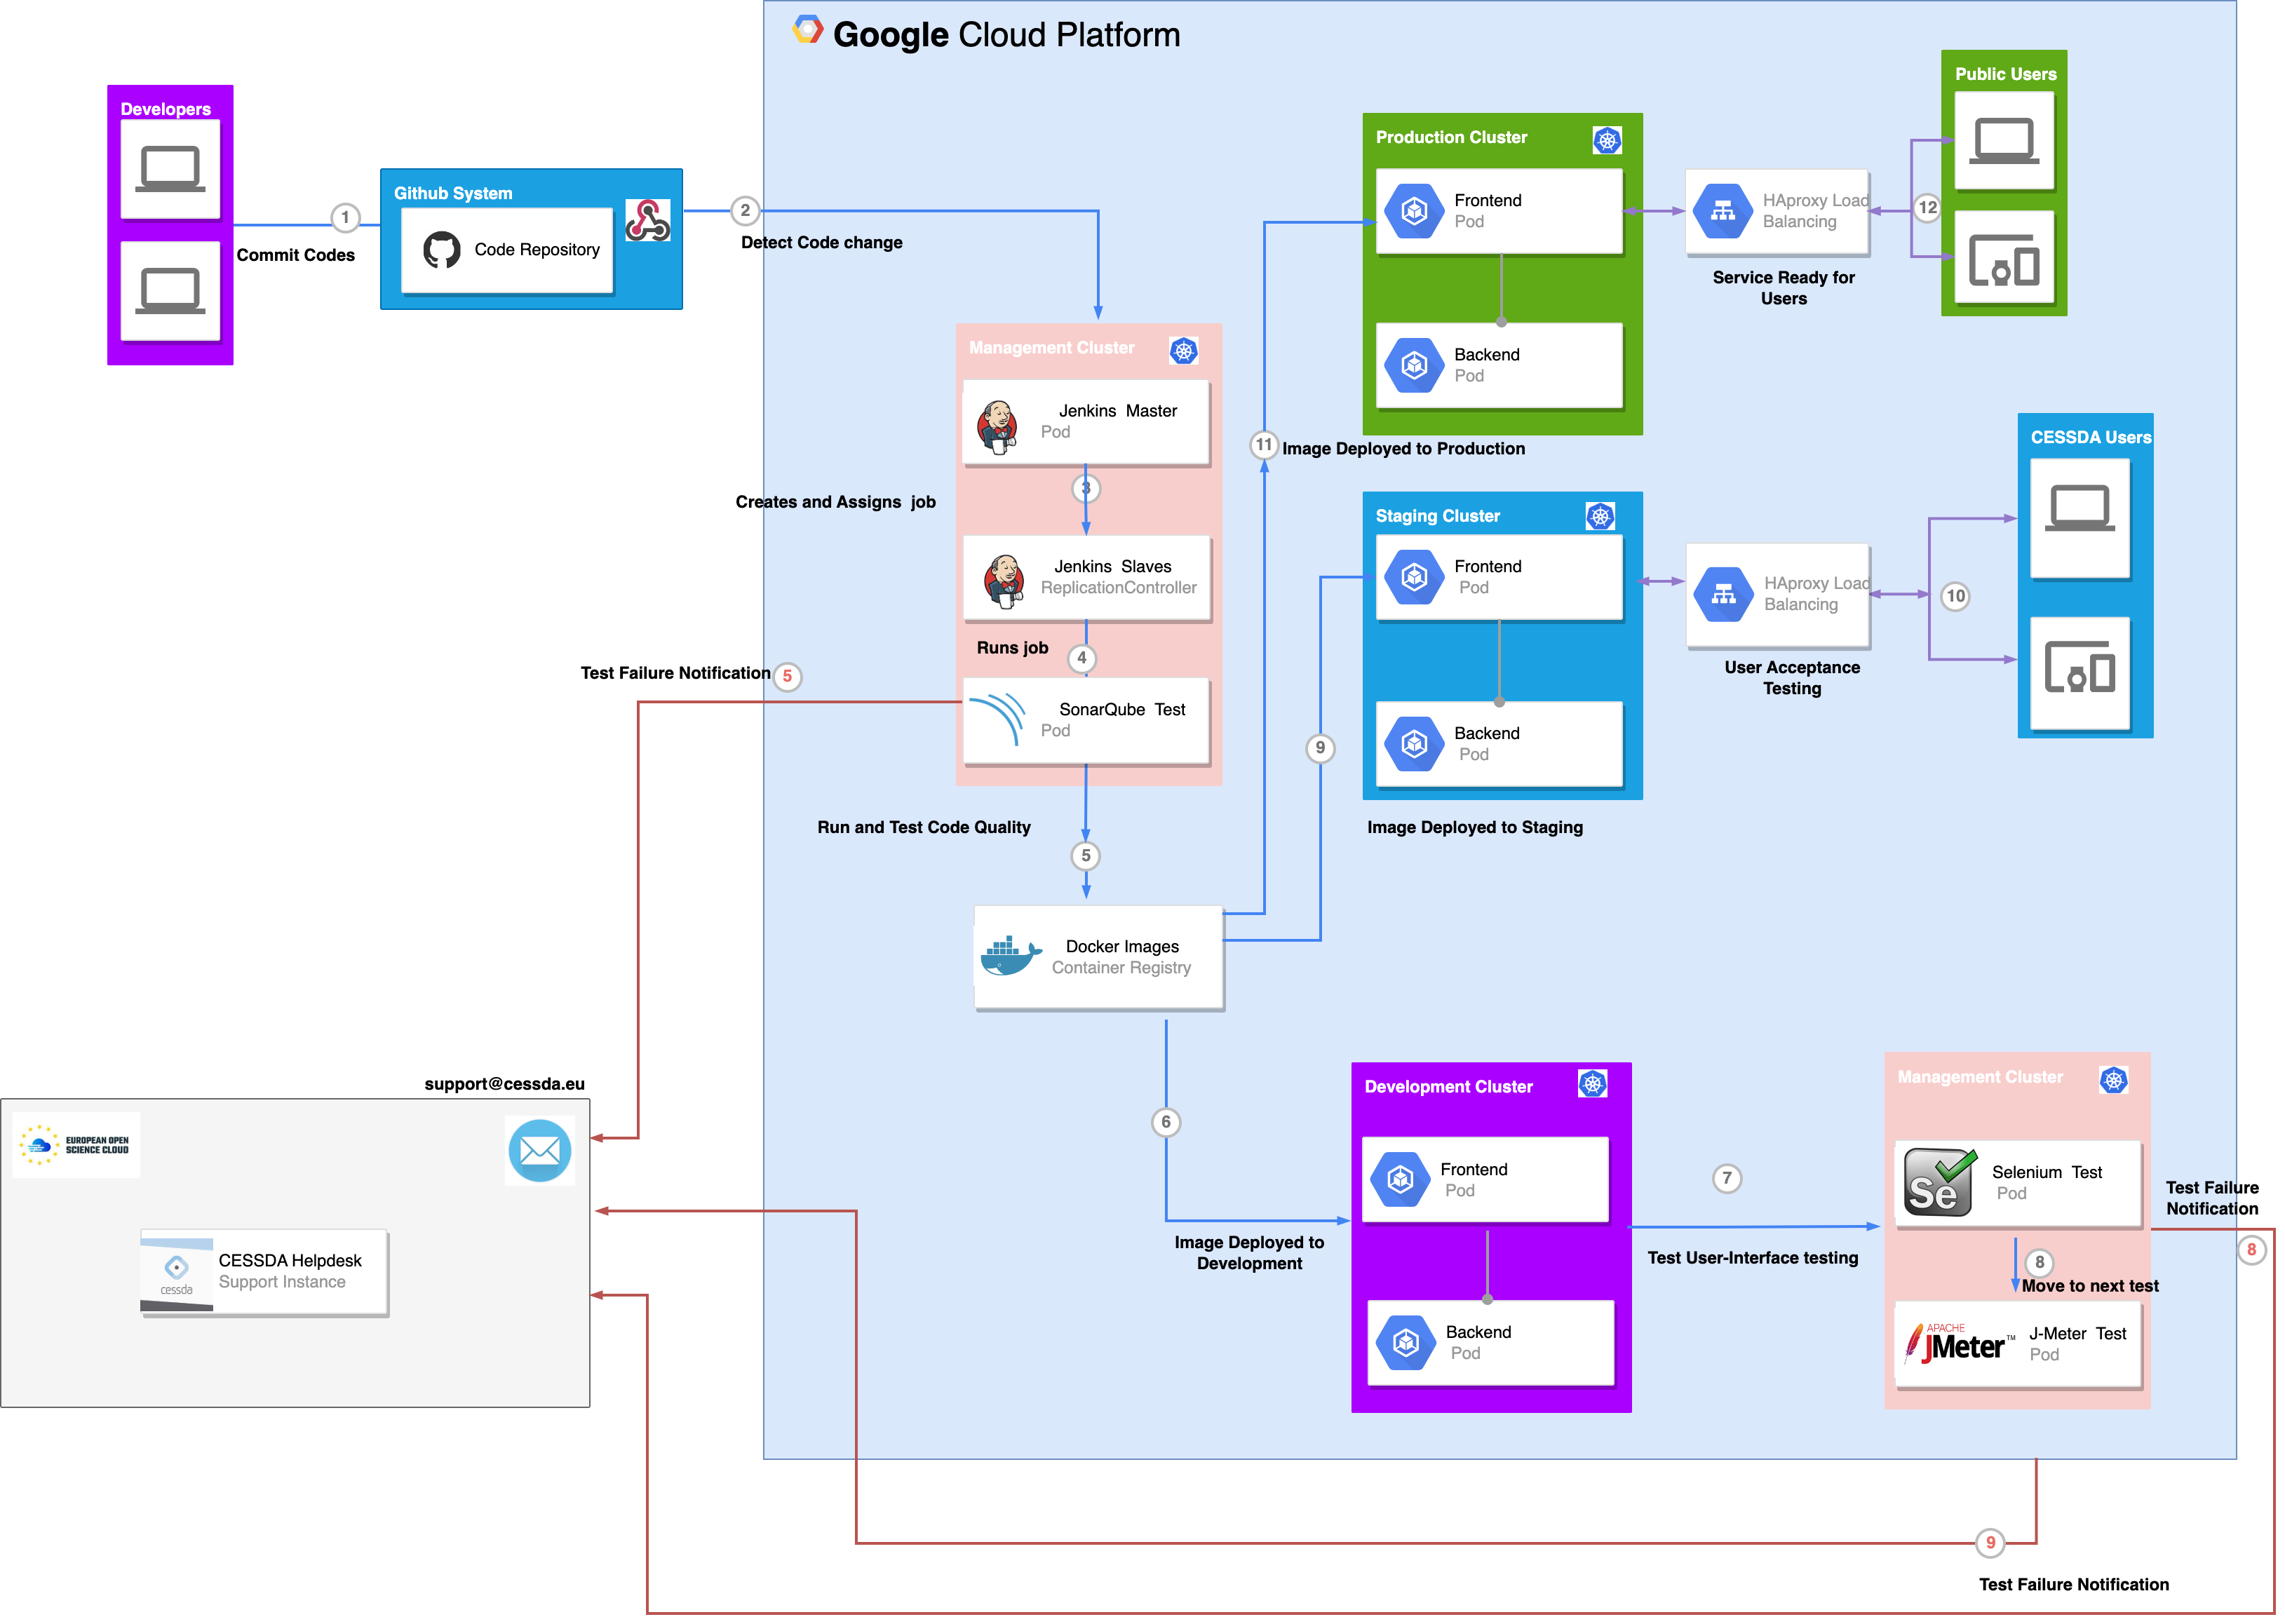The height and width of the screenshot is (1624, 2285).
Task: Click Kubernetes icon in Jenkins Management Cluster
Action: tap(1184, 351)
